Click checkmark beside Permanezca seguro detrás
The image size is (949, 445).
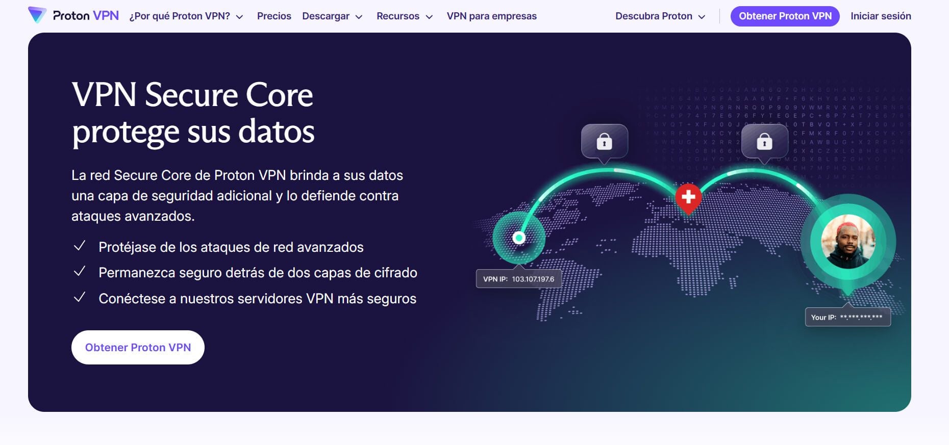point(80,272)
